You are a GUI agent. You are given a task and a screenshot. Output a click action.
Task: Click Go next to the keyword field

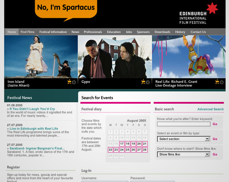(215, 124)
